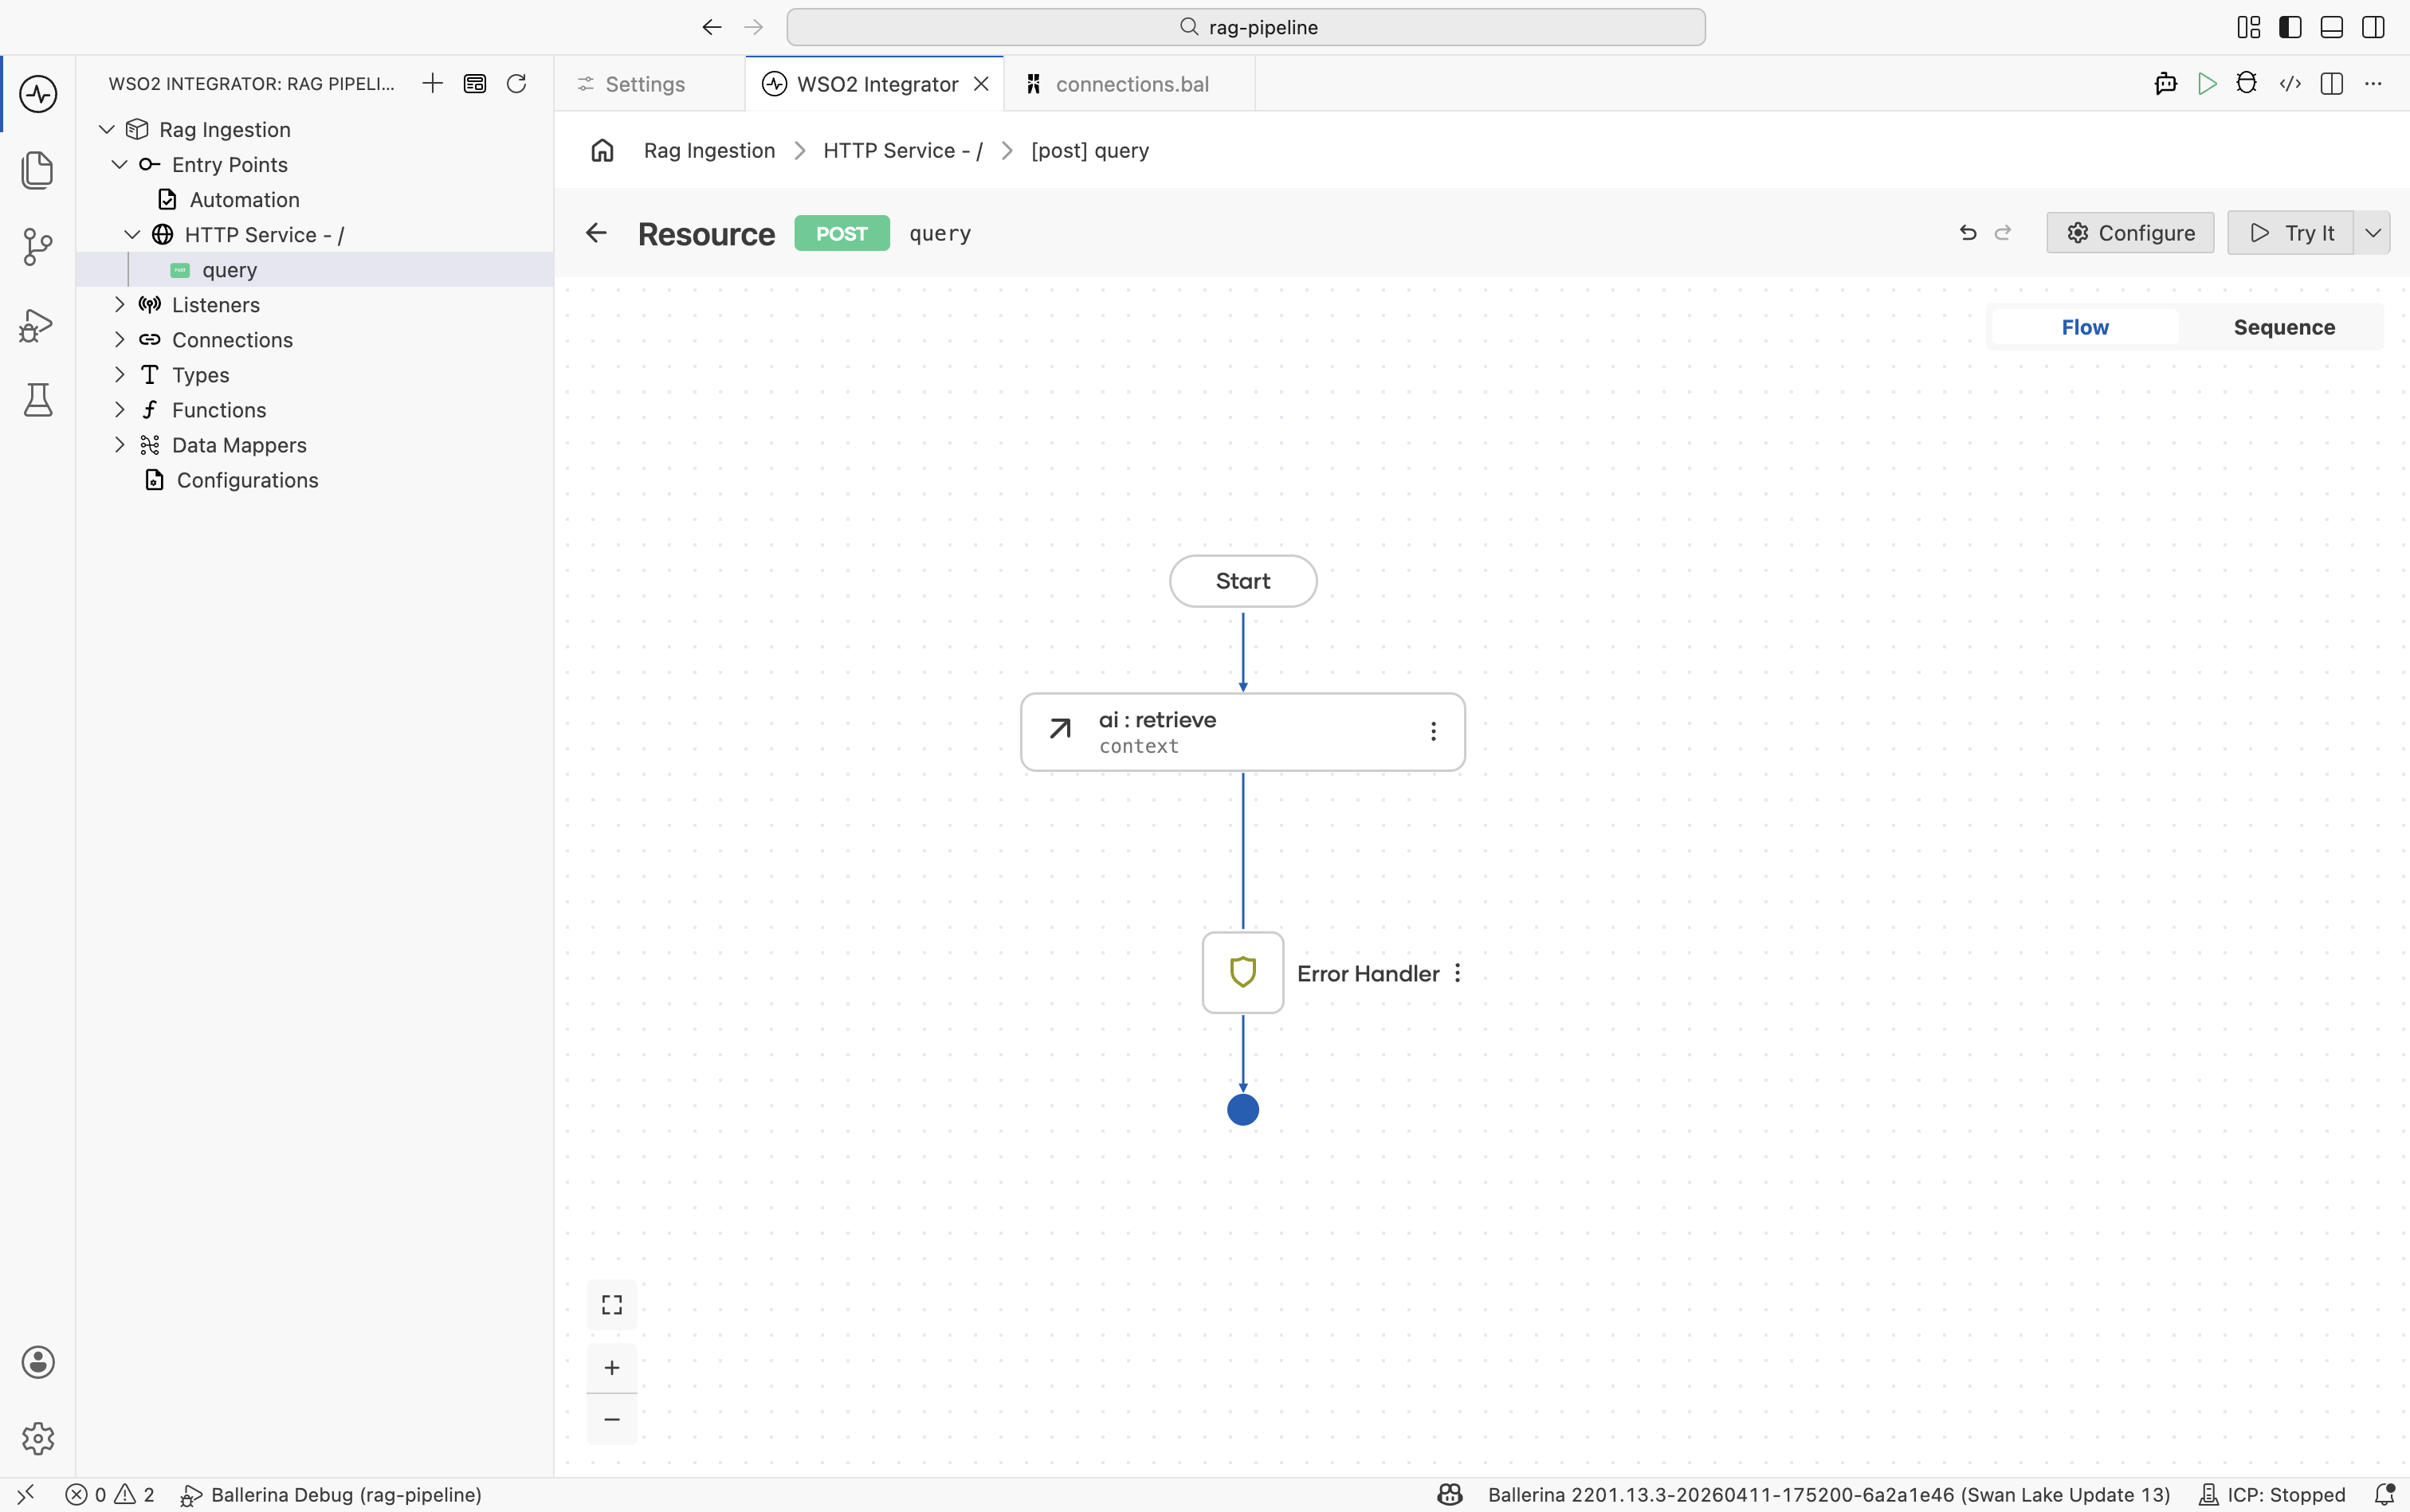Zoom in the flow diagram
This screenshot has height=1512, width=2410.
(611, 1367)
